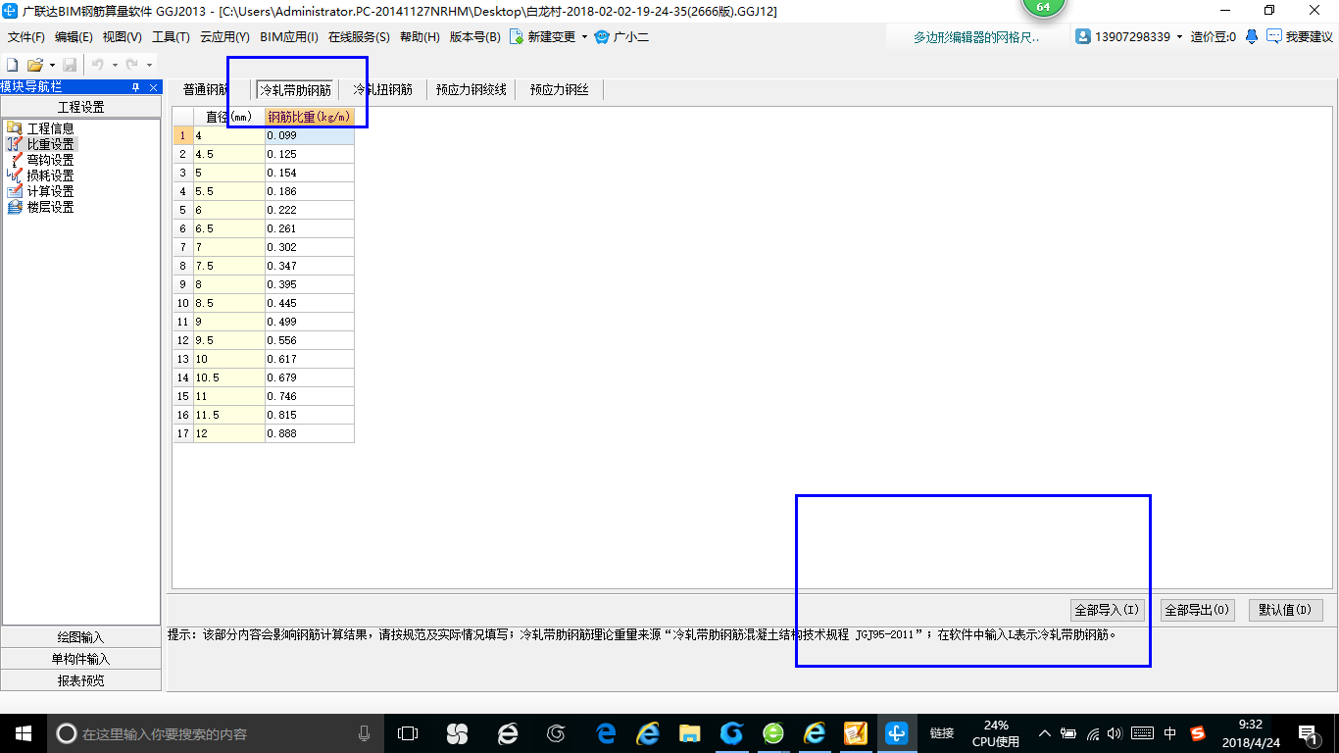Open the 在线服务(S) menu
Viewport: 1339px width, 753px height.
click(359, 37)
